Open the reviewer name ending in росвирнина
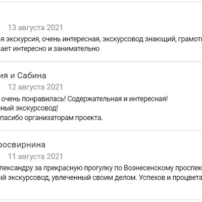The width and height of the screenshot is (202, 202). (23, 145)
